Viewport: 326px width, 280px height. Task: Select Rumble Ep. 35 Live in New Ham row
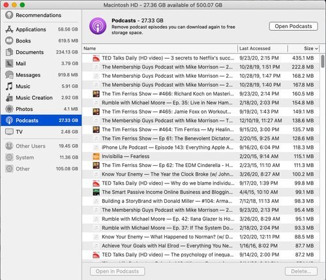point(201,102)
